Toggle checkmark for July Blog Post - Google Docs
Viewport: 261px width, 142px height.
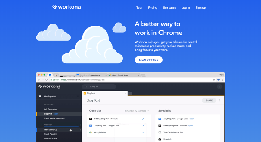click(x=143, y=126)
